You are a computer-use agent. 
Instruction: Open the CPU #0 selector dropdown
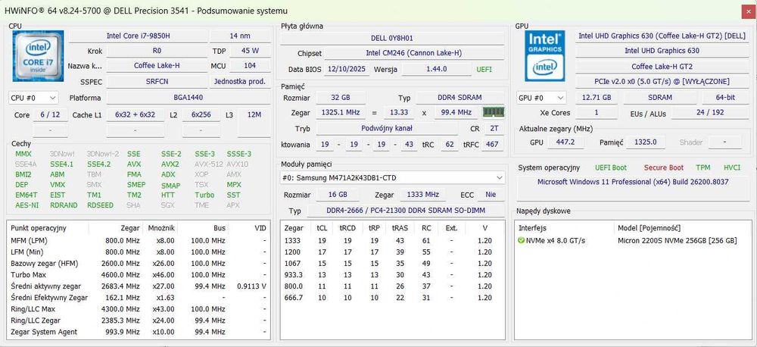click(x=33, y=98)
